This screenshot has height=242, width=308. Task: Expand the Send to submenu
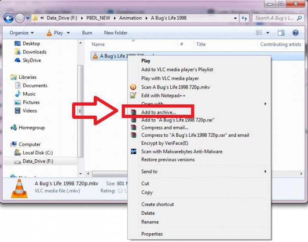point(199,172)
